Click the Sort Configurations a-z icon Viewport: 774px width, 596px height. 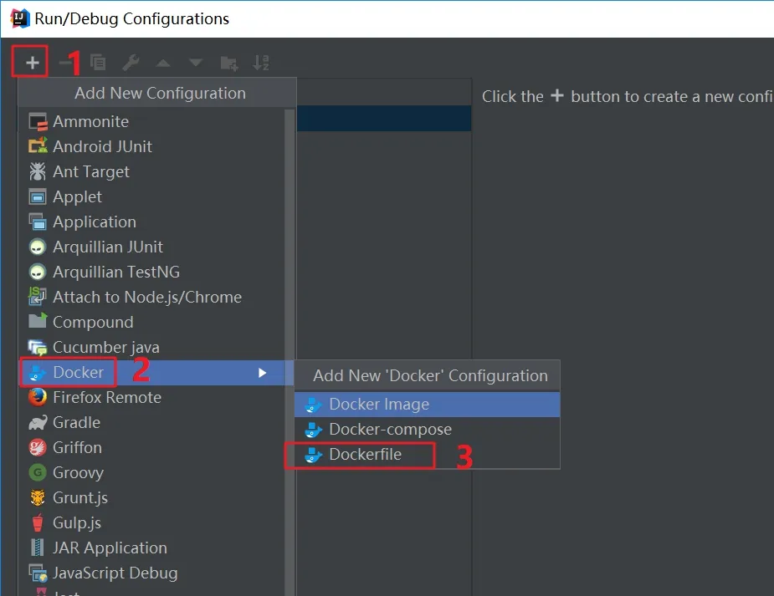point(260,63)
